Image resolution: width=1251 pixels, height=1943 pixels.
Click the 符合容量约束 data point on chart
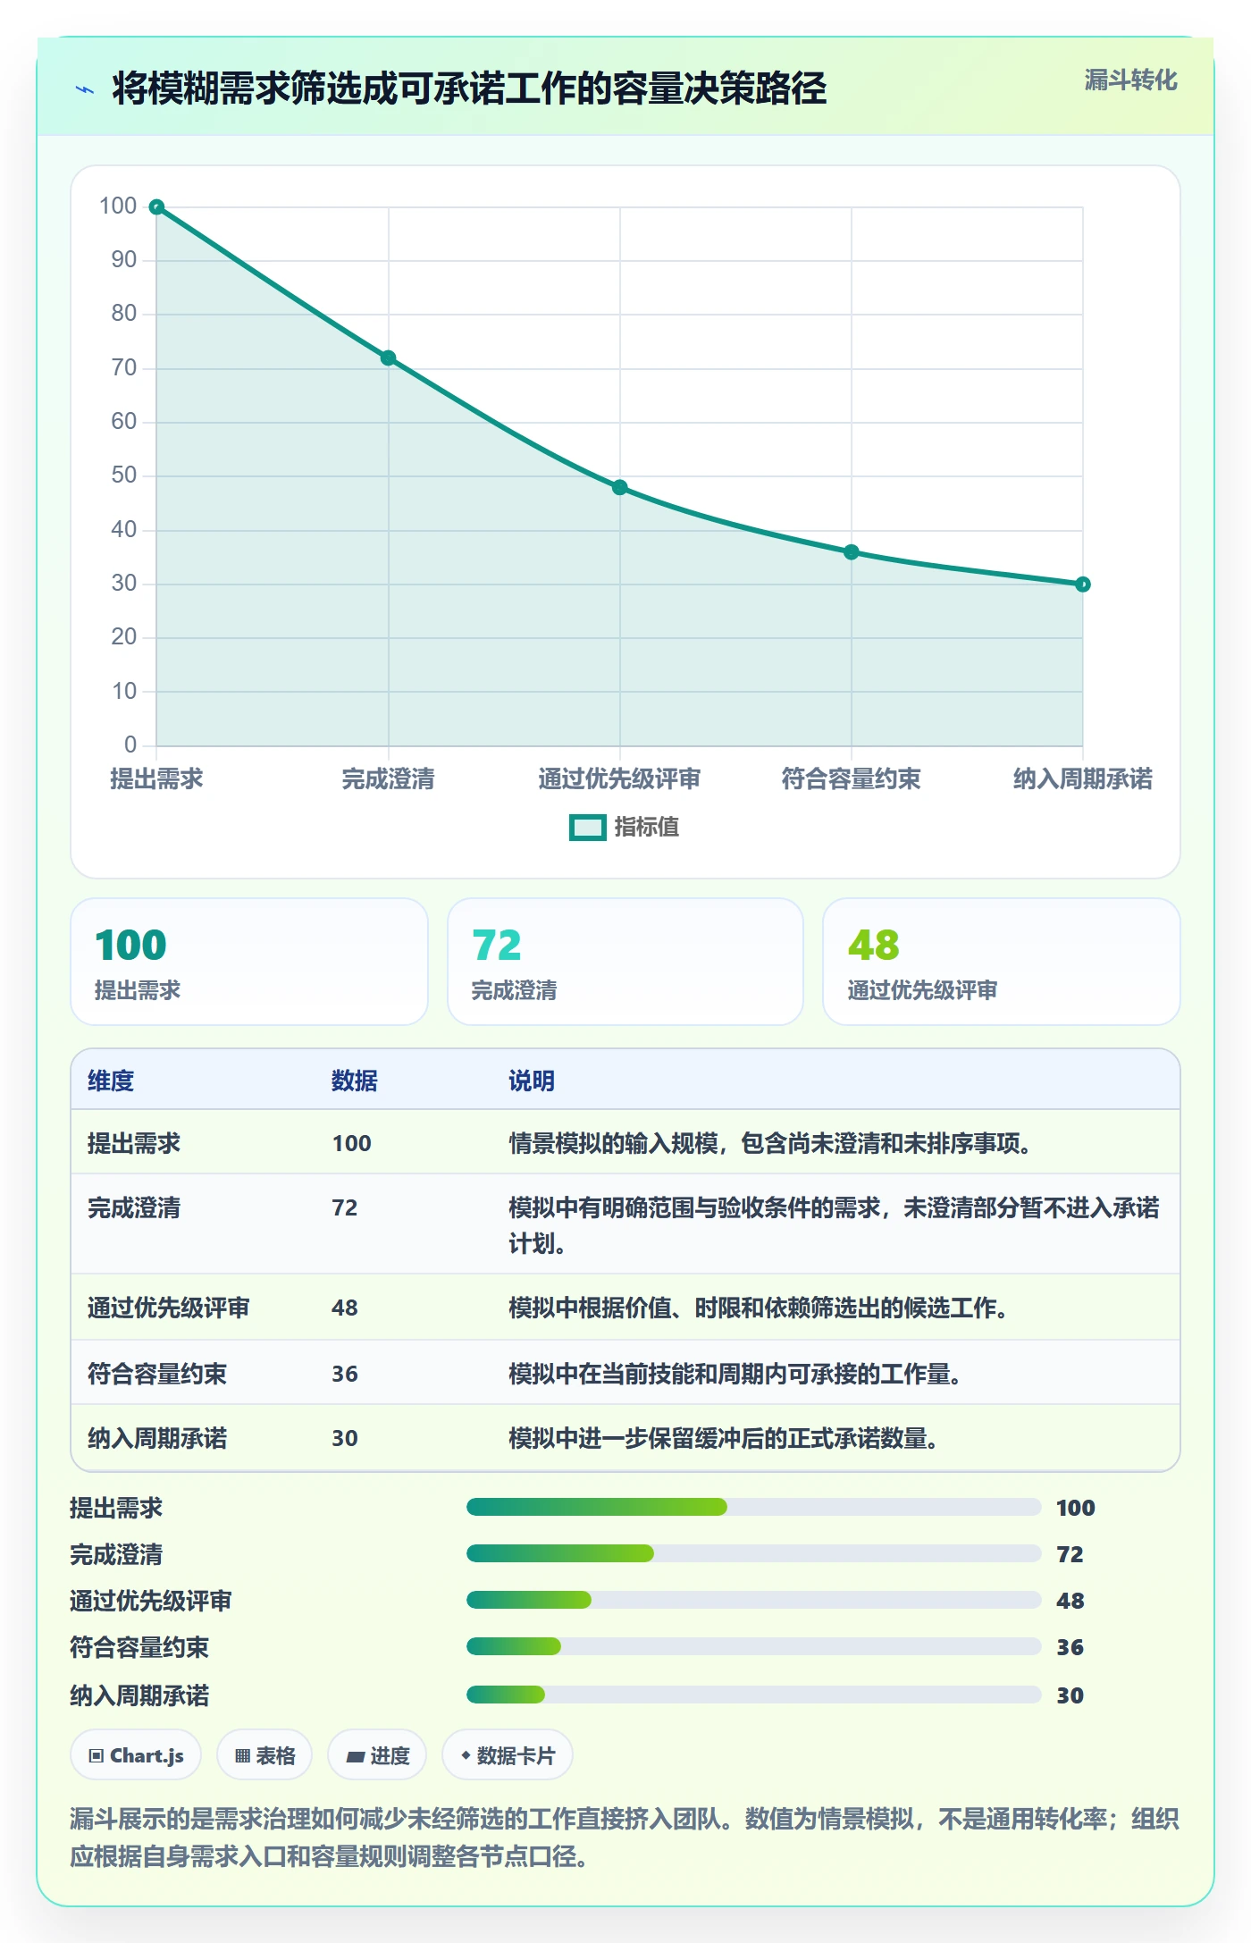click(851, 552)
